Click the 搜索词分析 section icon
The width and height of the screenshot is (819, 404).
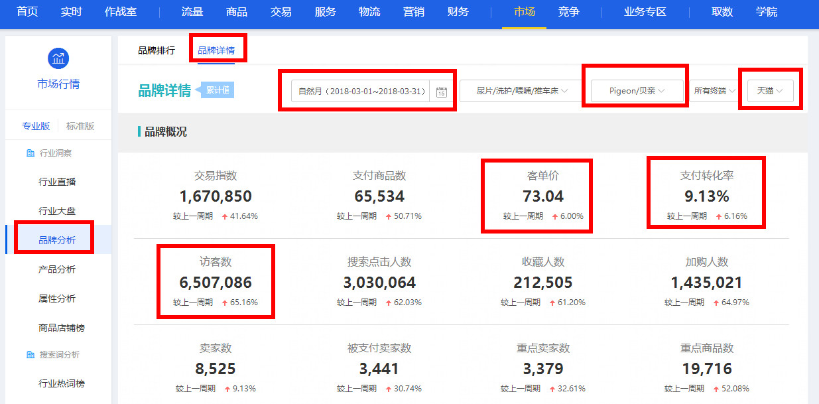pos(30,355)
